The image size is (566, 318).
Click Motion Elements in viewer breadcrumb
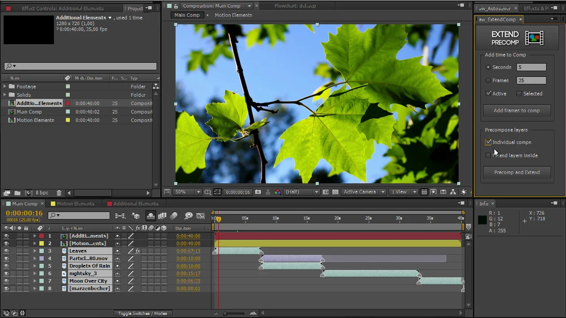[x=233, y=15]
